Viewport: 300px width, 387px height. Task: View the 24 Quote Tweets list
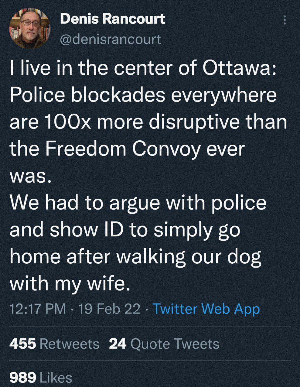click(164, 344)
